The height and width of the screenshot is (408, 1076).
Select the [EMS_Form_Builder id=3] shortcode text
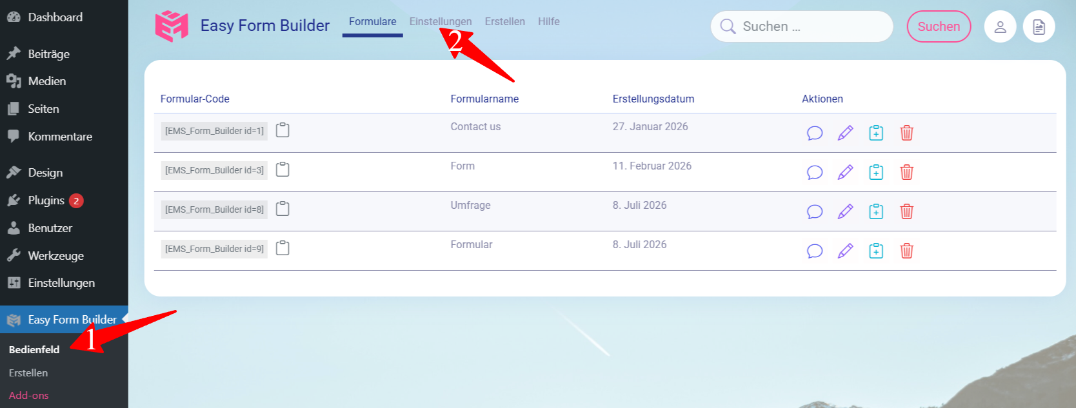214,170
